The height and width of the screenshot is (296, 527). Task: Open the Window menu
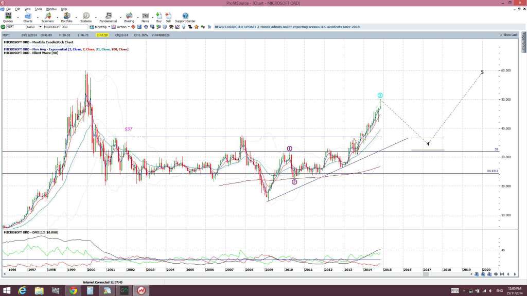click(x=51, y=9)
